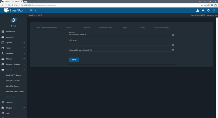Screen dimensions: 218x118
Task: Click the power icon
Action: click(x=214, y=10)
